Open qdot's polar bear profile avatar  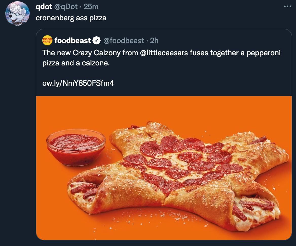[17, 13]
